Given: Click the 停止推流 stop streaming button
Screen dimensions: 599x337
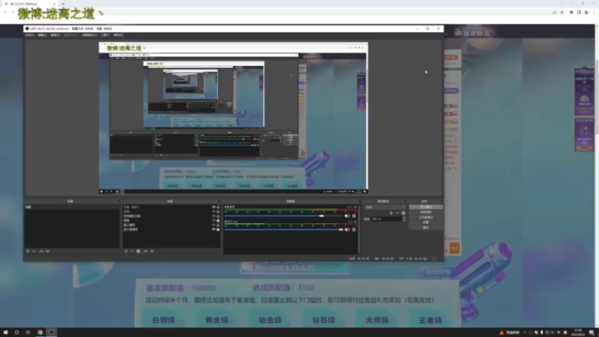Looking at the screenshot, I should 425,207.
